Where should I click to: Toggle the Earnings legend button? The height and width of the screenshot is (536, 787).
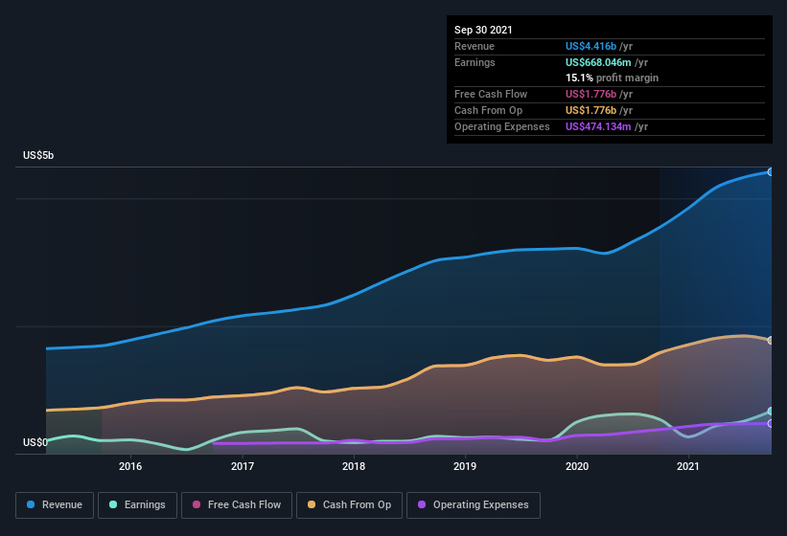click(x=137, y=505)
